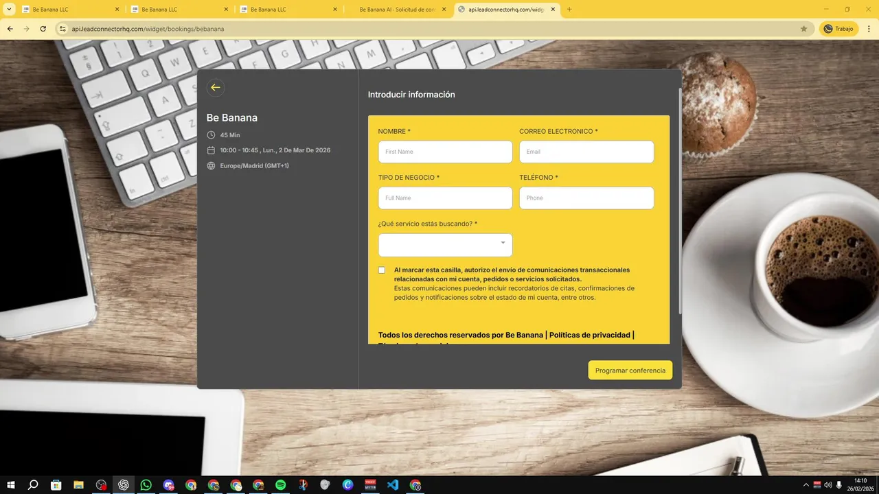Open the '¿Qué servicio estás buscando?' dropdown
Image resolution: width=879 pixels, height=494 pixels.
coord(445,245)
